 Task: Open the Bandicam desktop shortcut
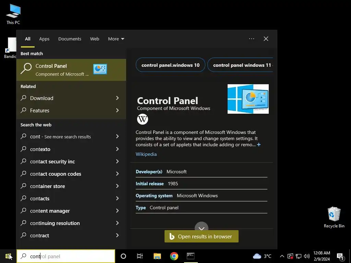tap(10, 48)
